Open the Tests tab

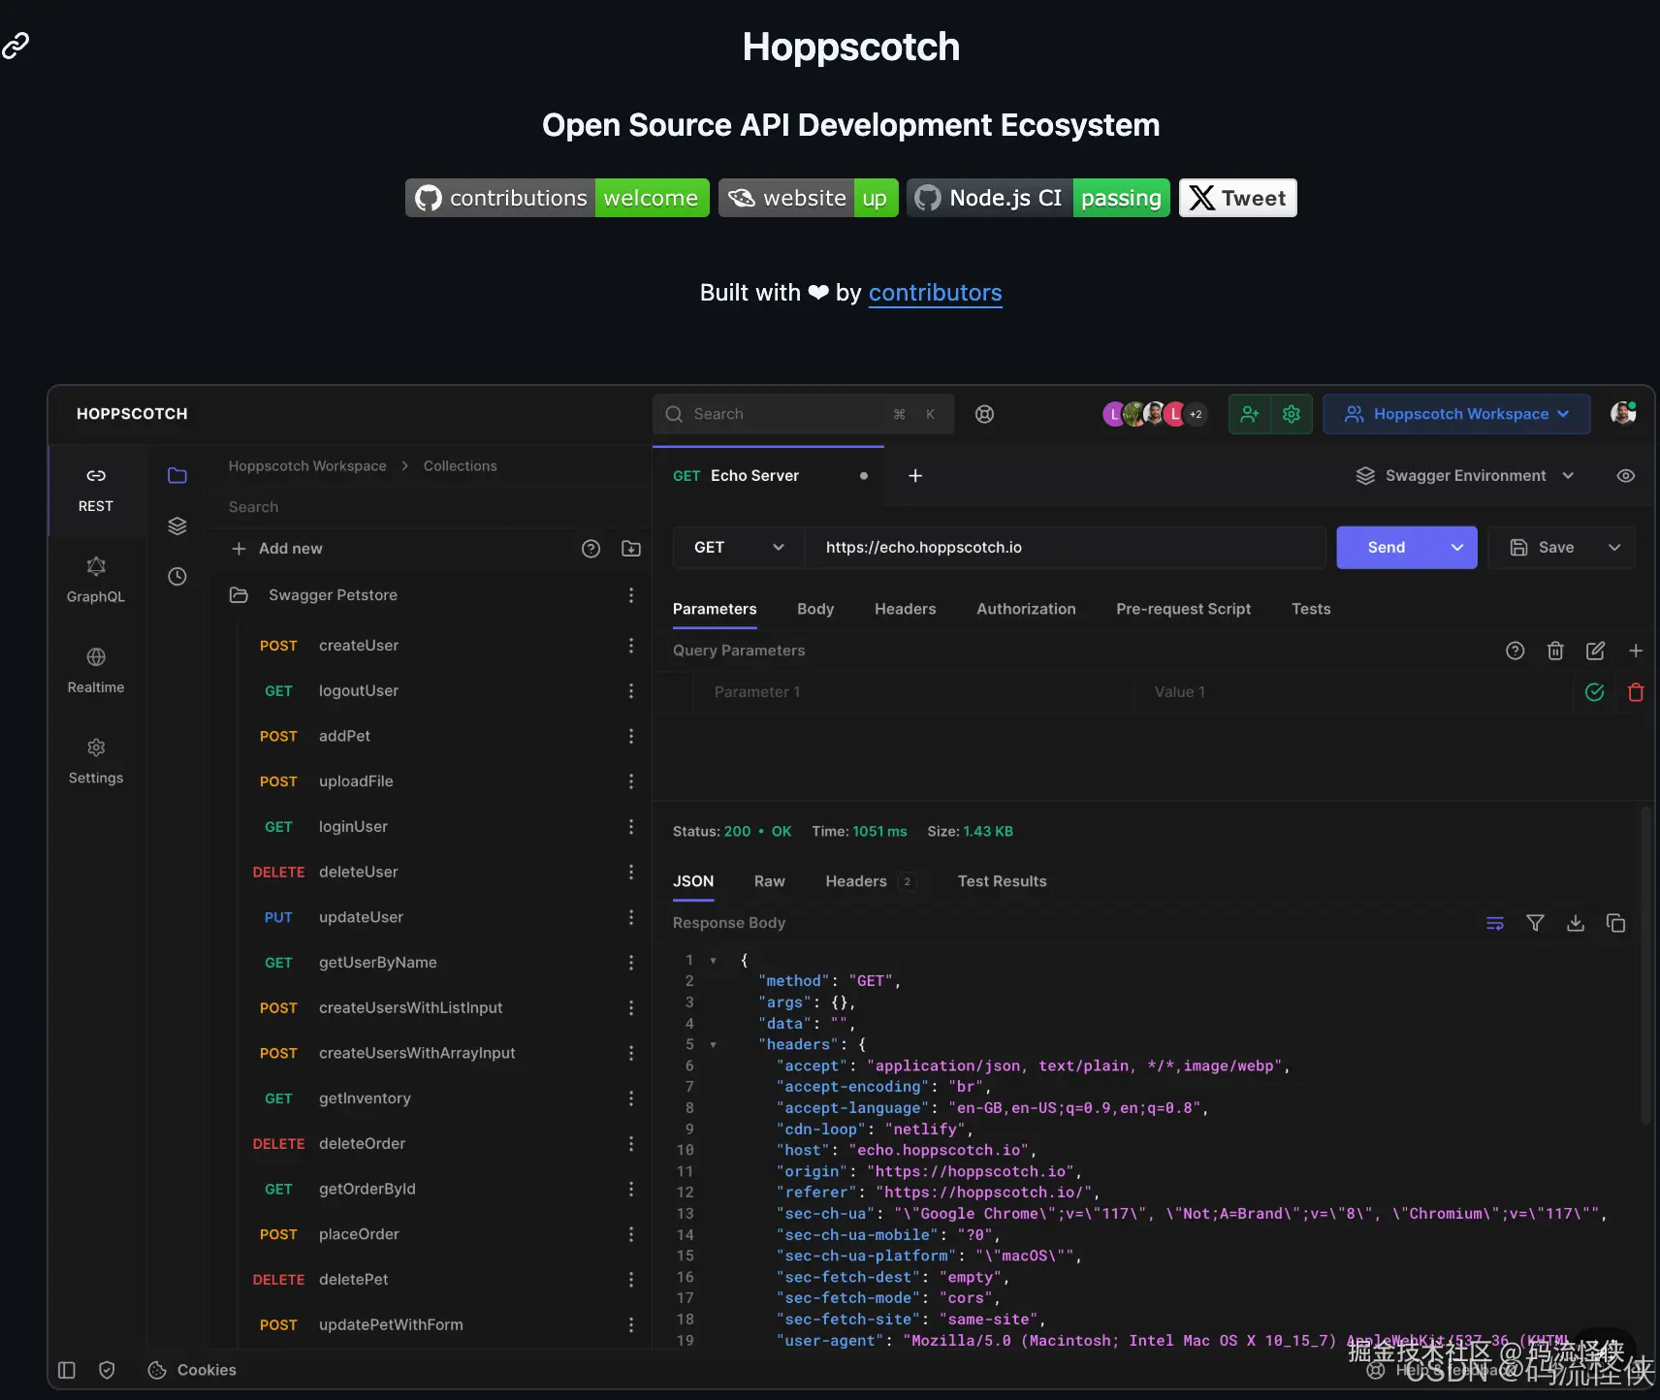1311,609
